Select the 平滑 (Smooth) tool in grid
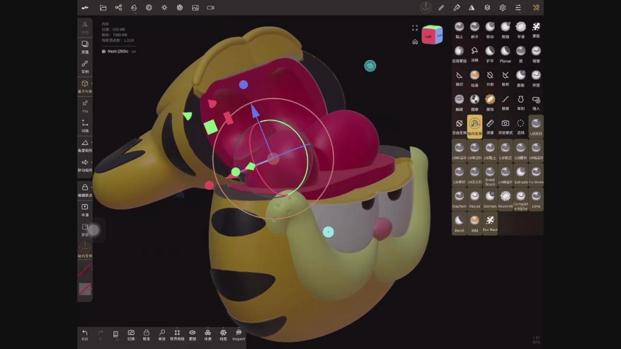The height and width of the screenshot is (349, 621). tap(521, 30)
